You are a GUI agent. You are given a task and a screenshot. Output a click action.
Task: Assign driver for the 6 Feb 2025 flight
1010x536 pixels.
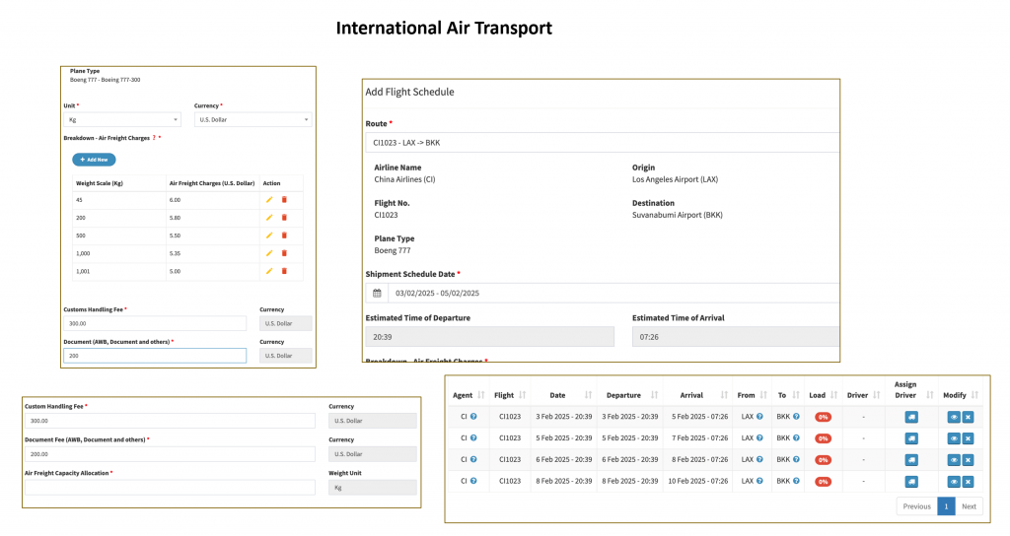[911, 460]
